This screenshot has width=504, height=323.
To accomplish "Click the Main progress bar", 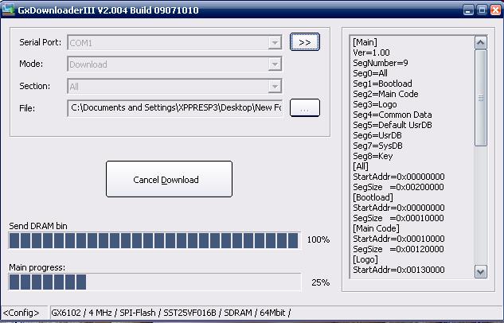I will 154,282.
